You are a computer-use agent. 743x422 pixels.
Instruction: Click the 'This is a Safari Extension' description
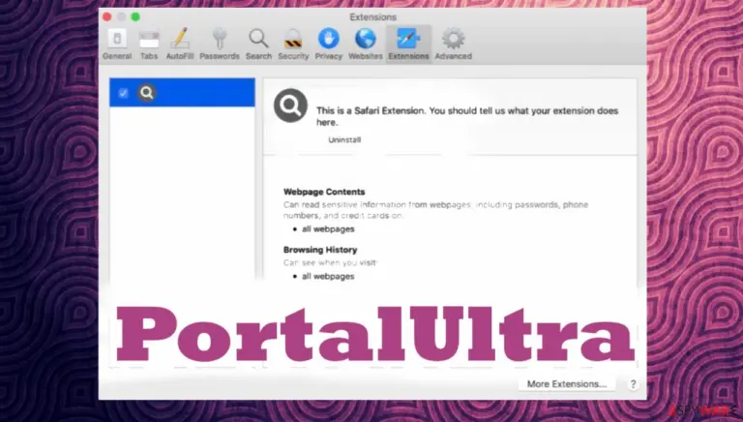point(467,116)
